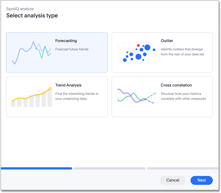Select the Outlier analysis card
Image resolution: width=221 pixels, height=193 pixels.
click(x=162, y=52)
